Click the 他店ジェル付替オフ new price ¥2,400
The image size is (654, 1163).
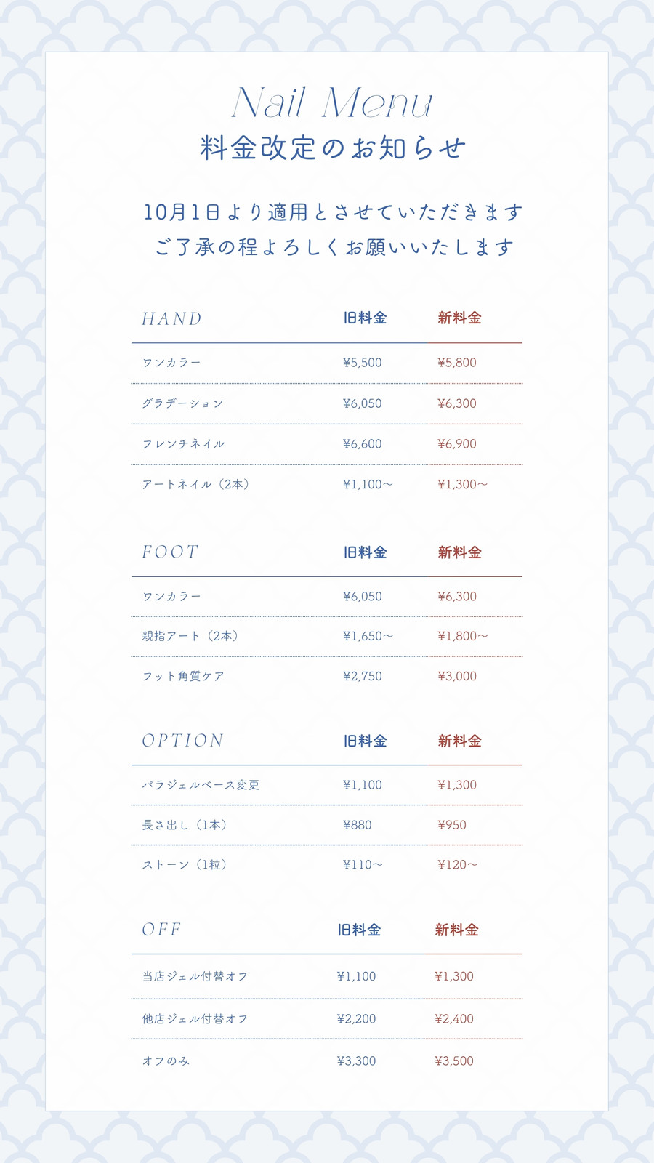[454, 1019]
